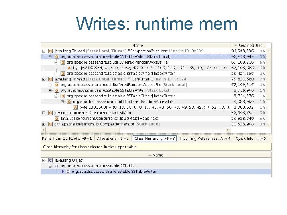The width and height of the screenshot is (287, 215).
Task: Collapse SSTableWriter node with 8,719,960
Action: pos(50,91)
